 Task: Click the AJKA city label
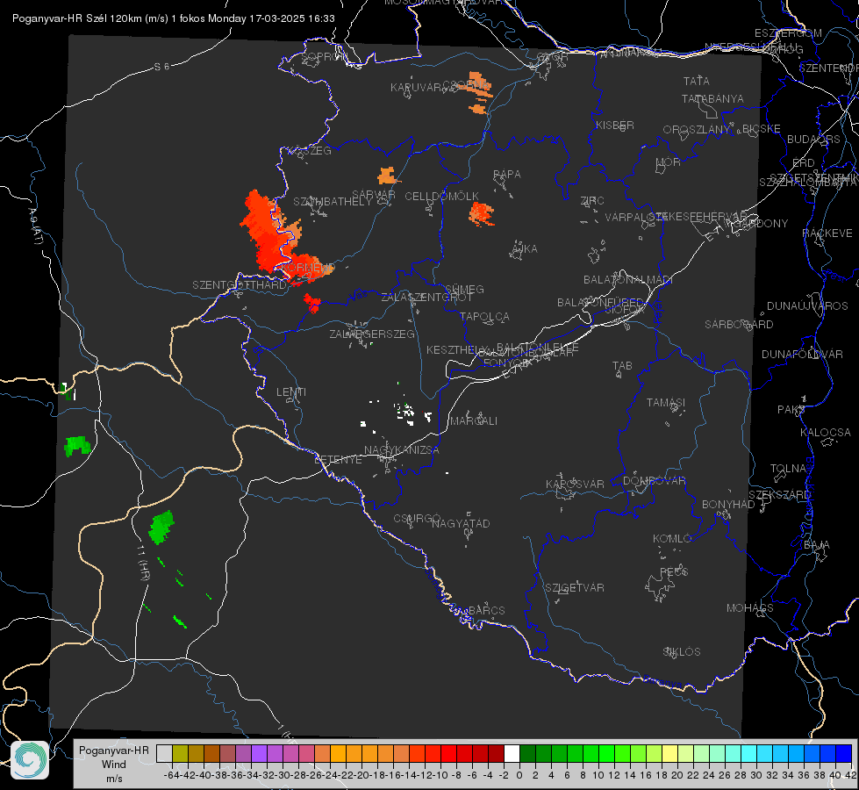pyautogui.click(x=525, y=249)
